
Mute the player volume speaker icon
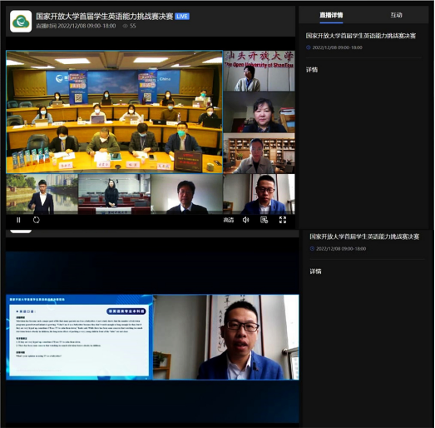pyautogui.click(x=246, y=220)
